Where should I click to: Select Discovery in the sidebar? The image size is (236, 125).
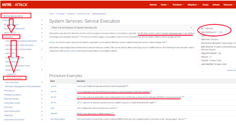click(x=8, y=107)
